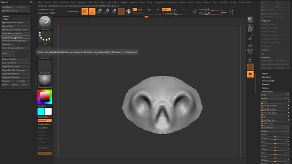Click the Local symmetry icon
The width and height of the screenshot is (292, 164).
point(250,46)
